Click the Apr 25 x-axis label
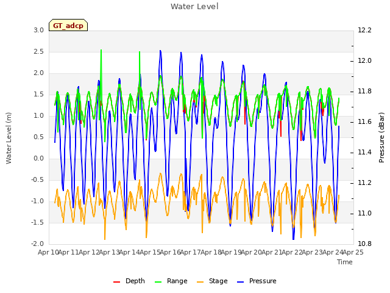The width and height of the screenshot is (390, 293). coord(353,252)
